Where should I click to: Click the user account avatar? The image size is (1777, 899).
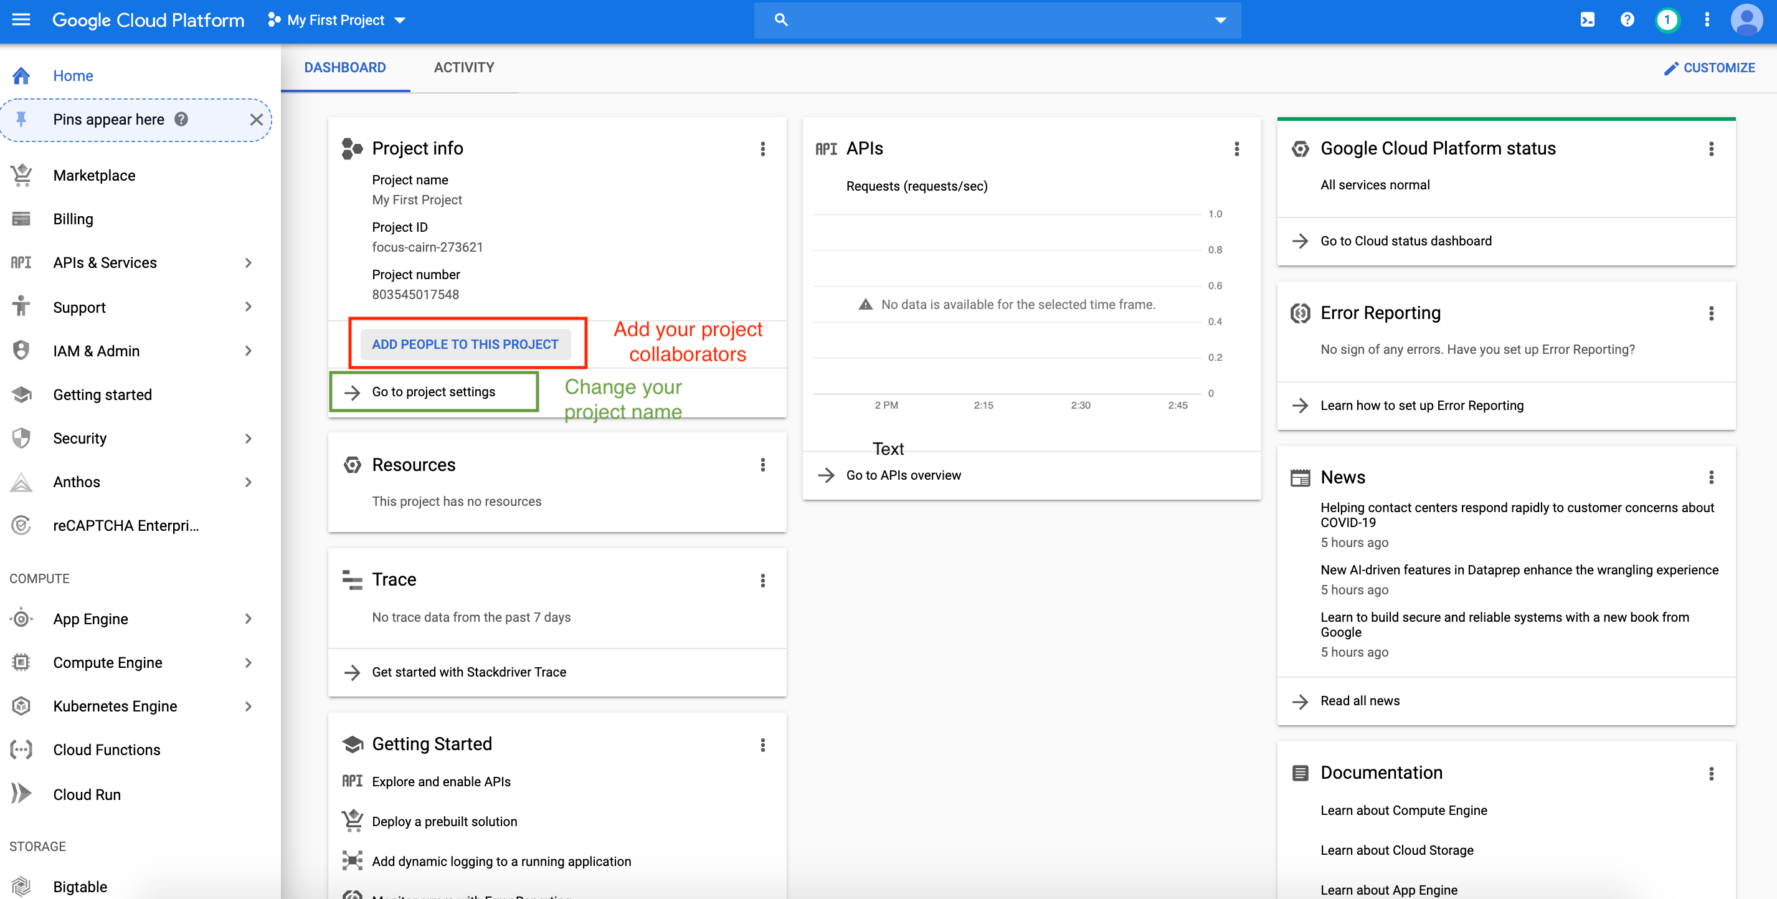[x=1746, y=20]
